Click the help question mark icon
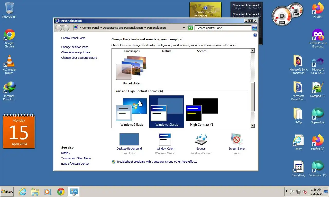This screenshot has height=197, width=329. pos(255,35)
